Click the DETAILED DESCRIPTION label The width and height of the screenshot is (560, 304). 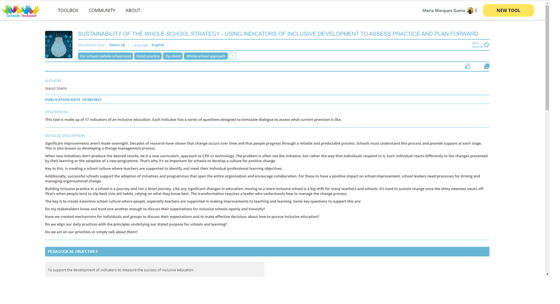(x=65, y=136)
